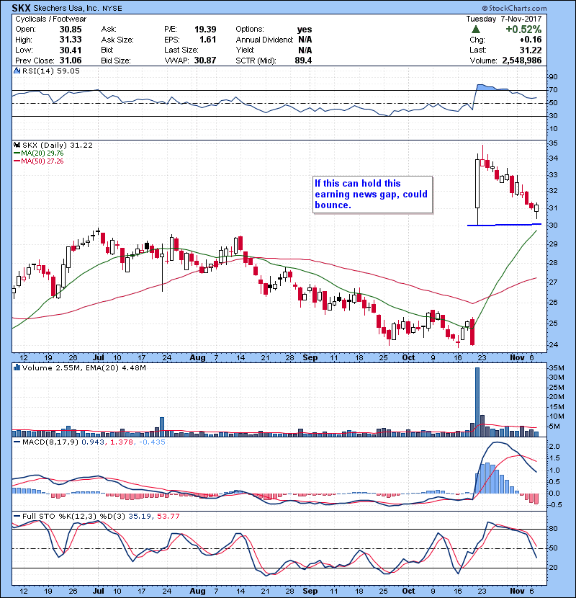The width and height of the screenshot is (576, 598).
Task: Select the Cyclicals / Footwear sector label
Action: click(50, 19)
